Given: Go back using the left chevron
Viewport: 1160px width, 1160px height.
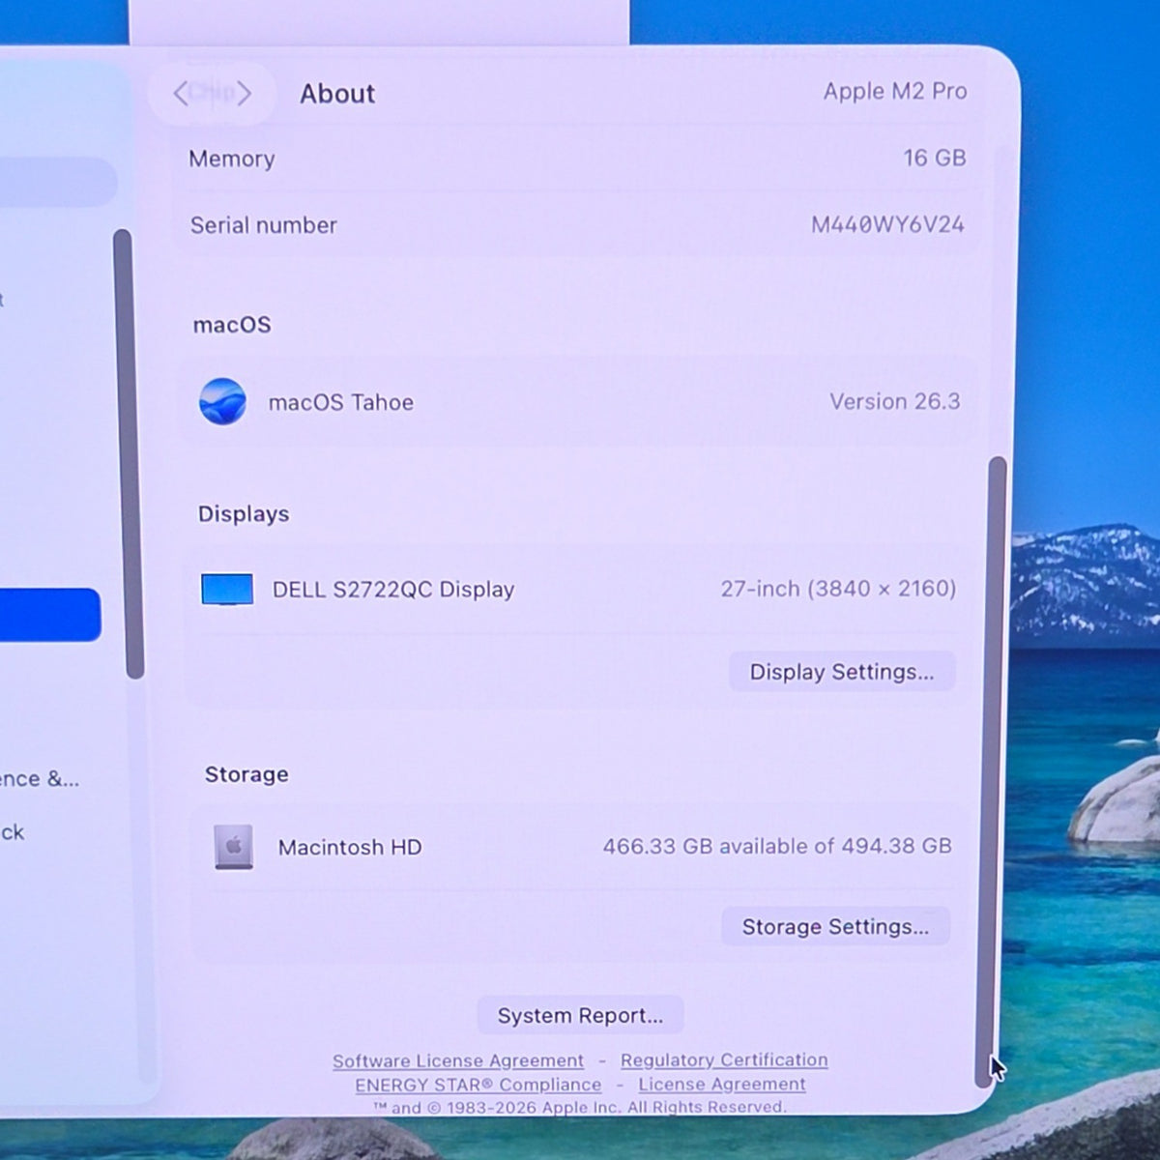Looking at the screenshot, I should (181, 93).
